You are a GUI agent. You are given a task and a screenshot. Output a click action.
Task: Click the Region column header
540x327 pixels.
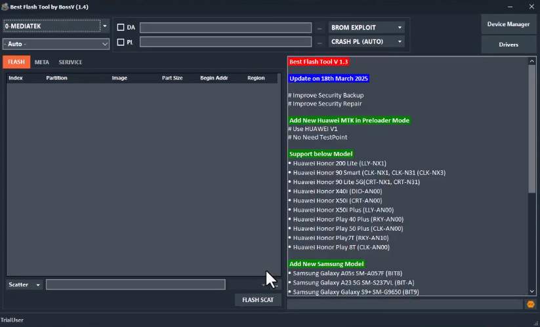coord(256,78)
